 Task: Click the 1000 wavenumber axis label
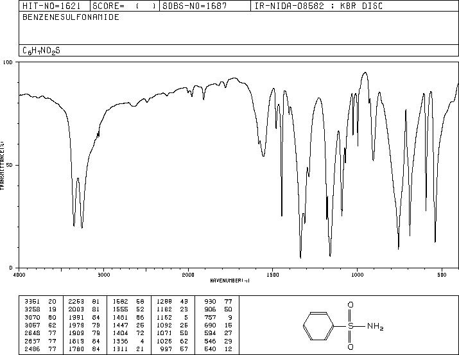(358, 275)
